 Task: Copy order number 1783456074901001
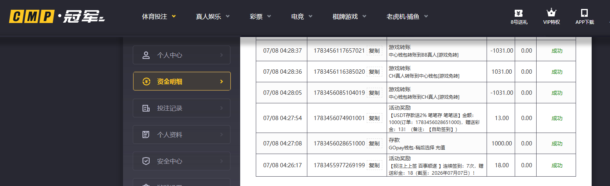[374, 118]
